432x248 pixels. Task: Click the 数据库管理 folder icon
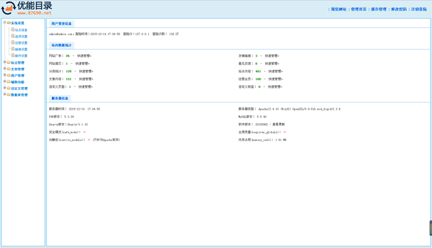(x=9, y=94)
